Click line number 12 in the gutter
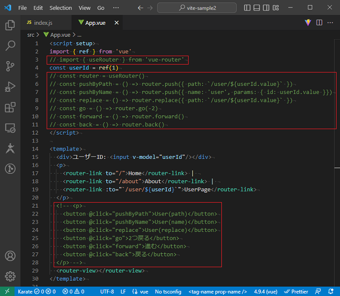The width and height of the screenshot is (340, 296). coord(35,133)
